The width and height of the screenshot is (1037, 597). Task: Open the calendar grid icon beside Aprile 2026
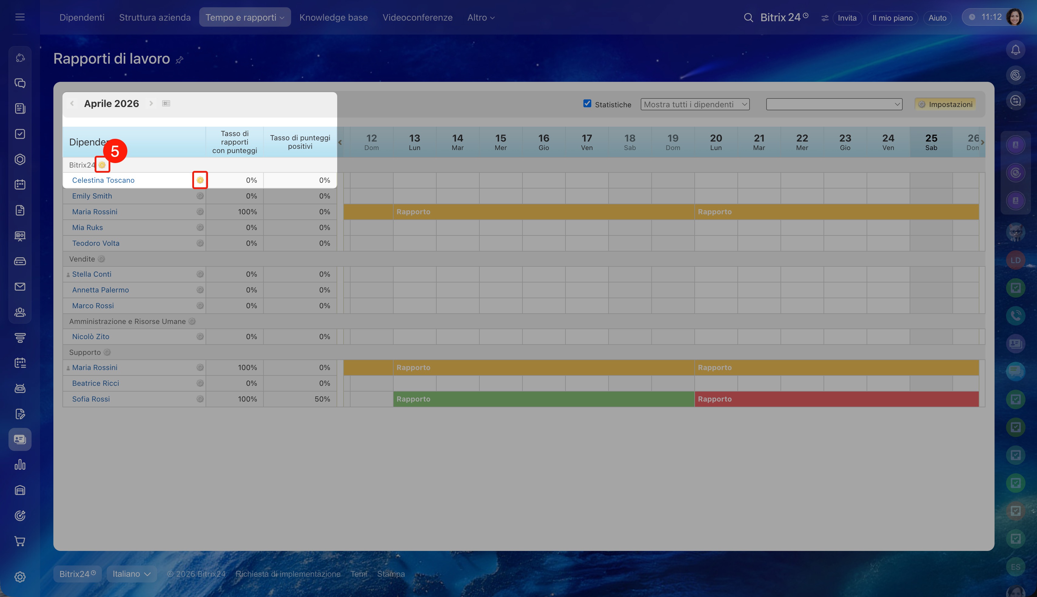[x=166, y=103]
